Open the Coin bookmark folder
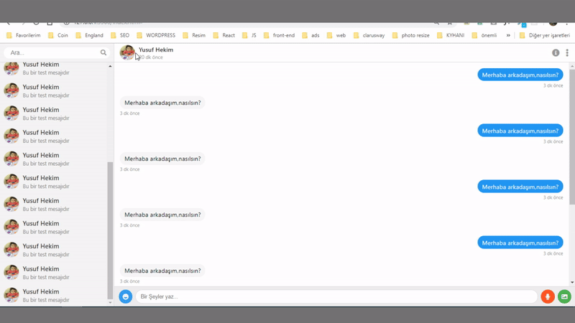The width and height of the screenshot is (575, 323). coord(58,35)
